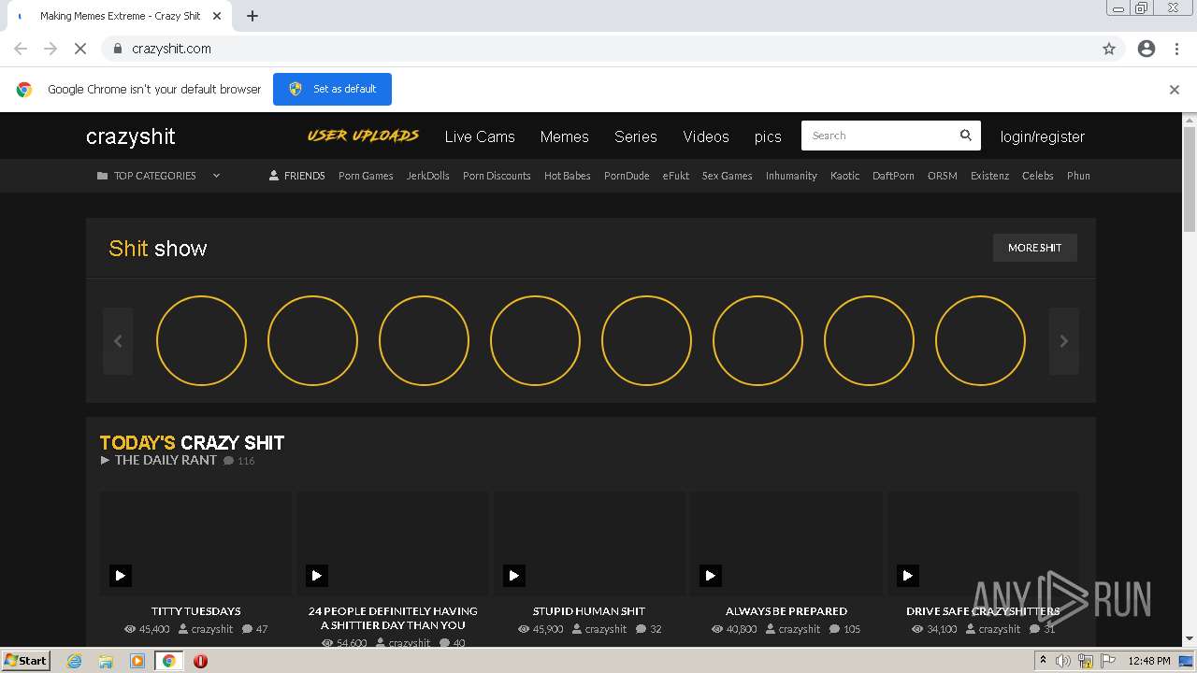The height and width of the screenshot is (673, 1197).
Task: Click Set as default button
Action: pyautogui.click(x=332, y=89)
